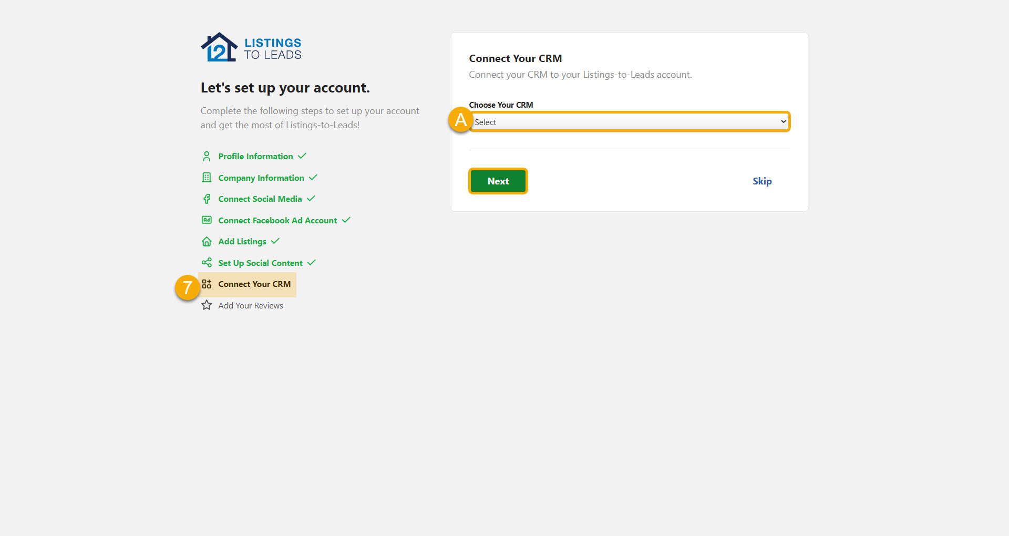Click the Skip link
The image size is (1009, 536).
click(762, 181)
